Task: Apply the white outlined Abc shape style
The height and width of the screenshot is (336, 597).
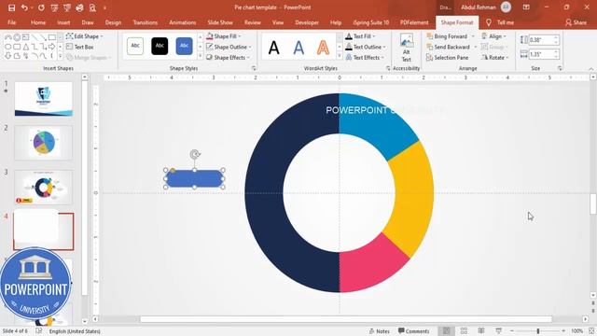Action: [135, 46]
